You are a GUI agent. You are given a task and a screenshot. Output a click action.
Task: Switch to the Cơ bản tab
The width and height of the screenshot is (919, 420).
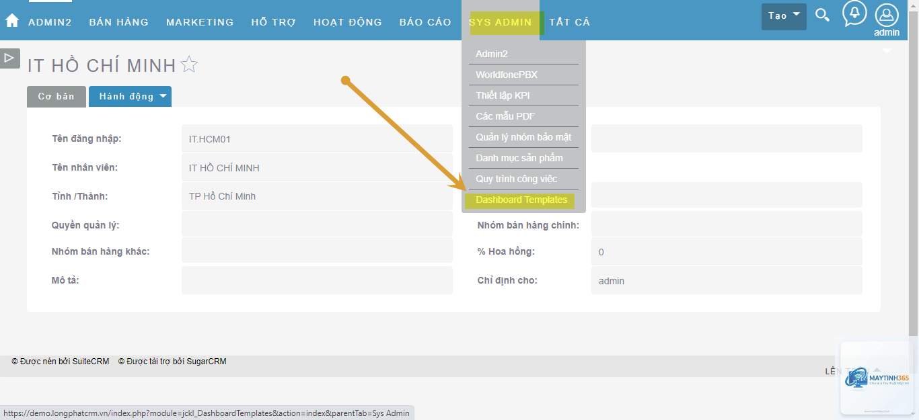57,96
